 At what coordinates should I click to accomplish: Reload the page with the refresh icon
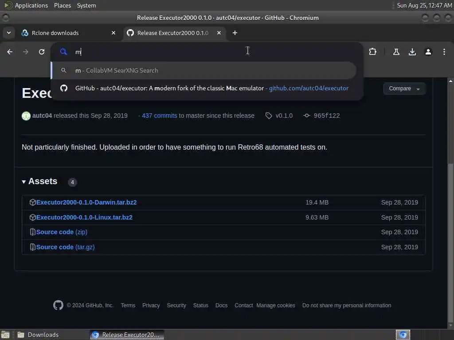click(x=42, y=52)
